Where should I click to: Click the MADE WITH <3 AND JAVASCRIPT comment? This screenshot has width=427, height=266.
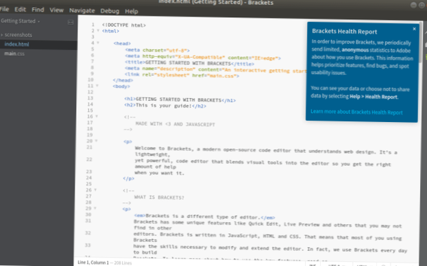[x=175, y=124]
